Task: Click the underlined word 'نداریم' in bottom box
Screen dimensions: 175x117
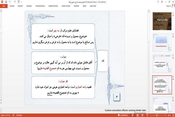Action: (x=50, y=93)
